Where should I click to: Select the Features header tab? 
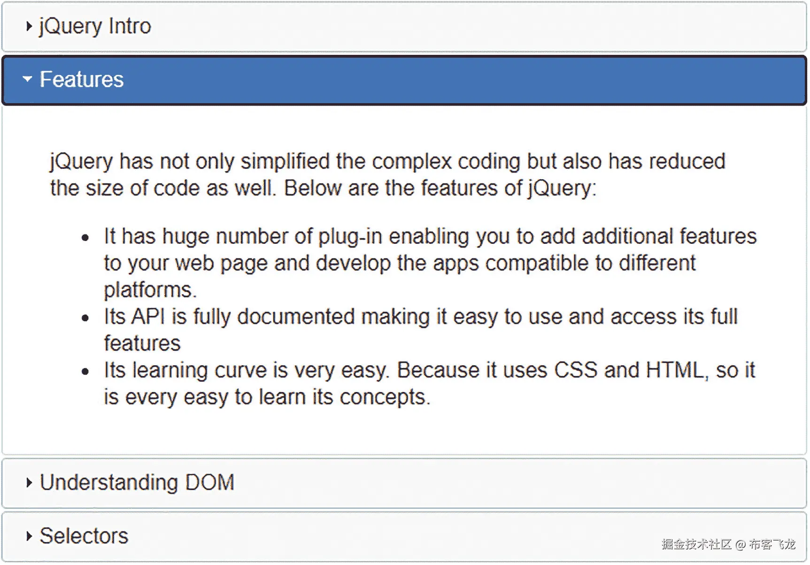click(81, 79)
